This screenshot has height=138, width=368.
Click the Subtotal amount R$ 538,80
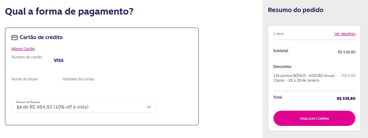pyautogui.click(x=346, y=52)
